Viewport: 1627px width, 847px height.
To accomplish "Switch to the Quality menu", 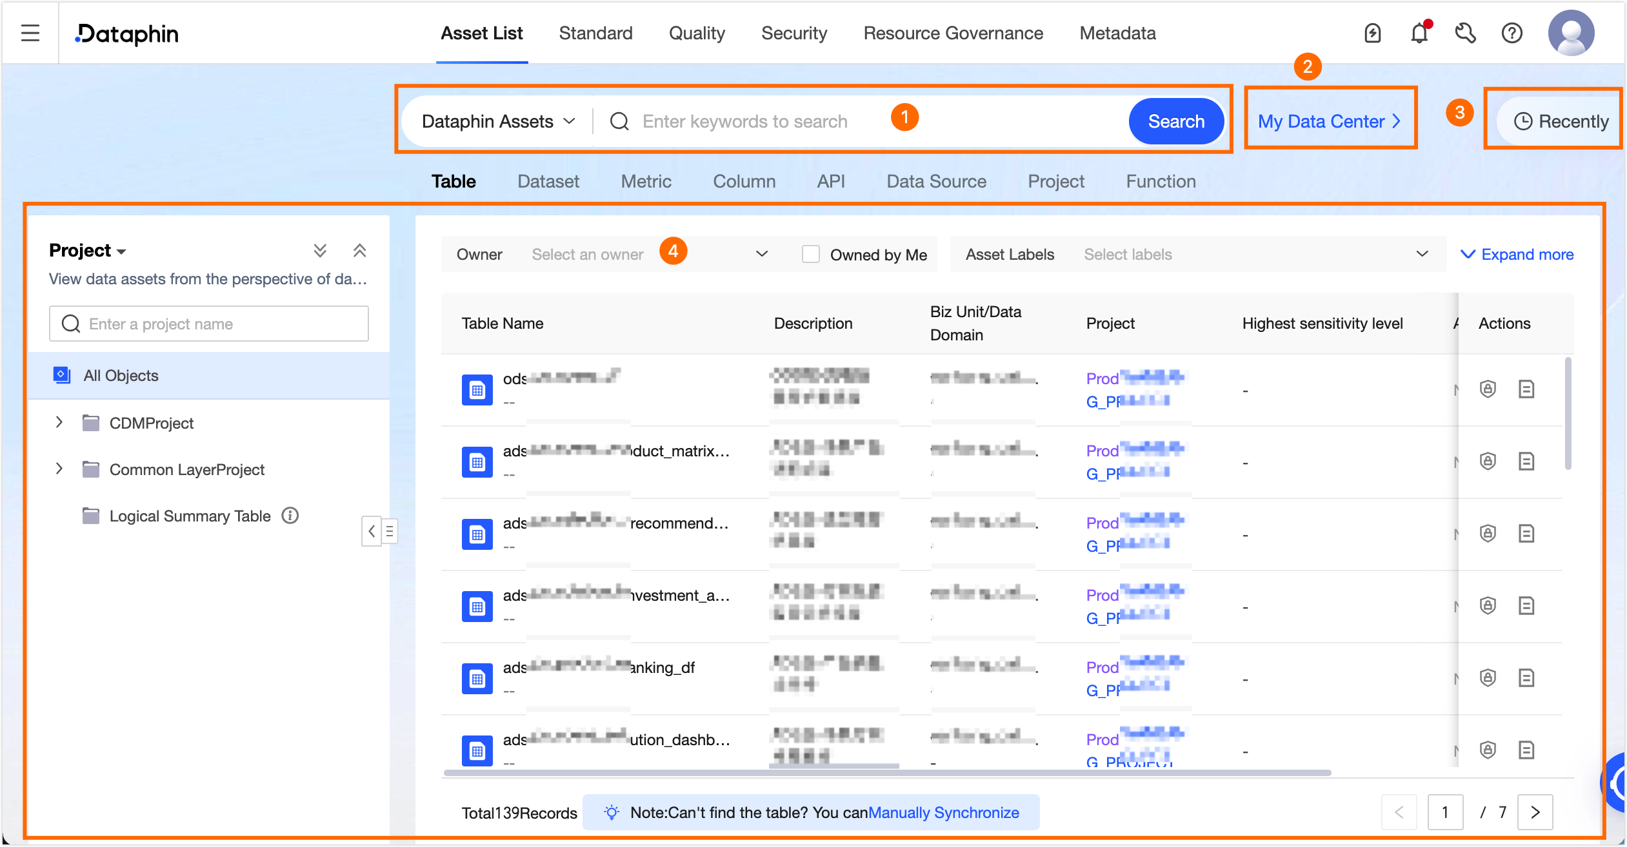I will tap(697, 33).
